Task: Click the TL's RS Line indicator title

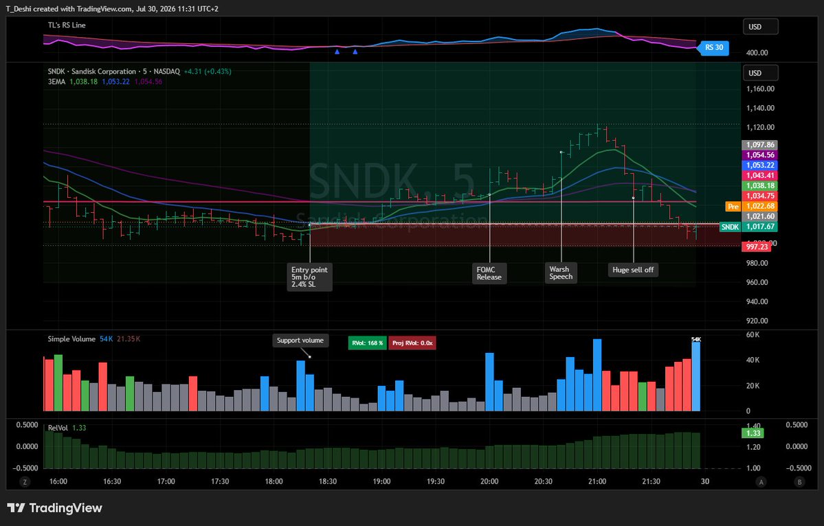Action: click(x=67, y=25)
